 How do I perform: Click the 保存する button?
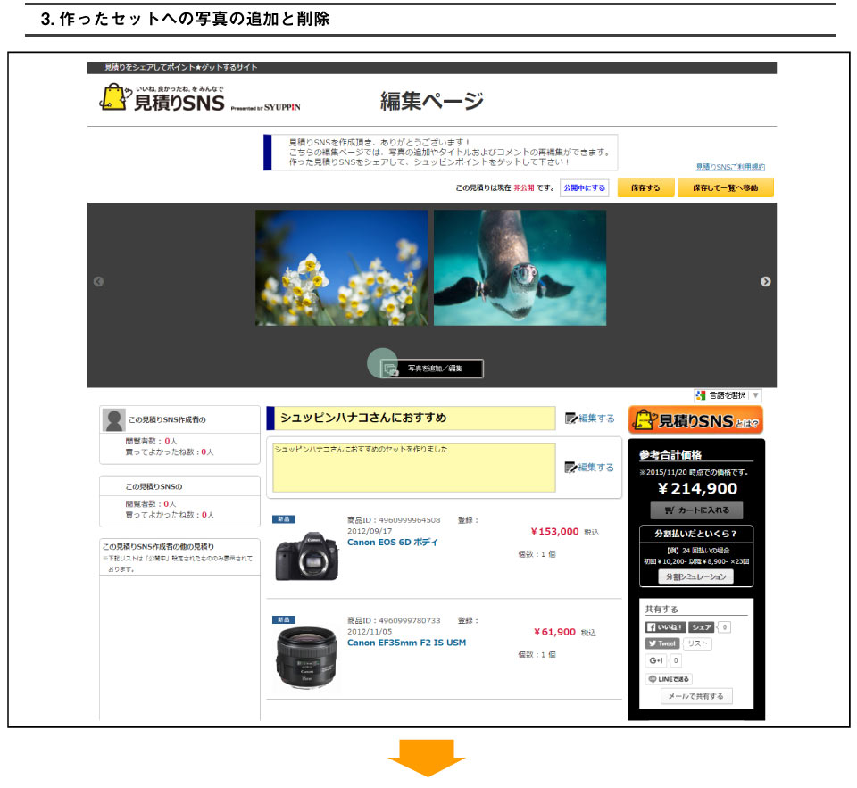[x=645, y=187]
